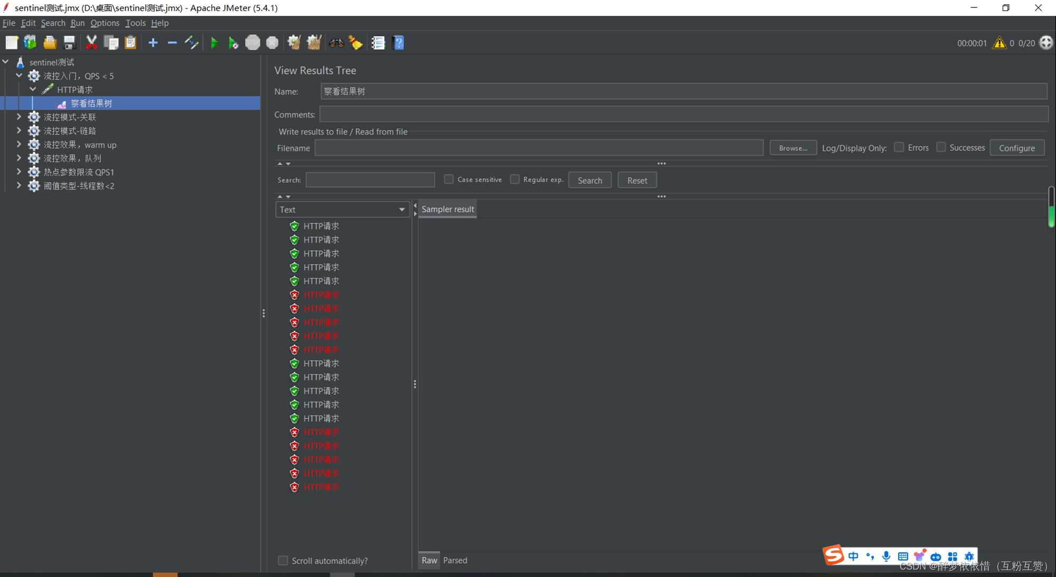Switch to the Parsed tab
Image resolution: width=1056 pixels, height=577 pixels.
(x=455, y=560)
